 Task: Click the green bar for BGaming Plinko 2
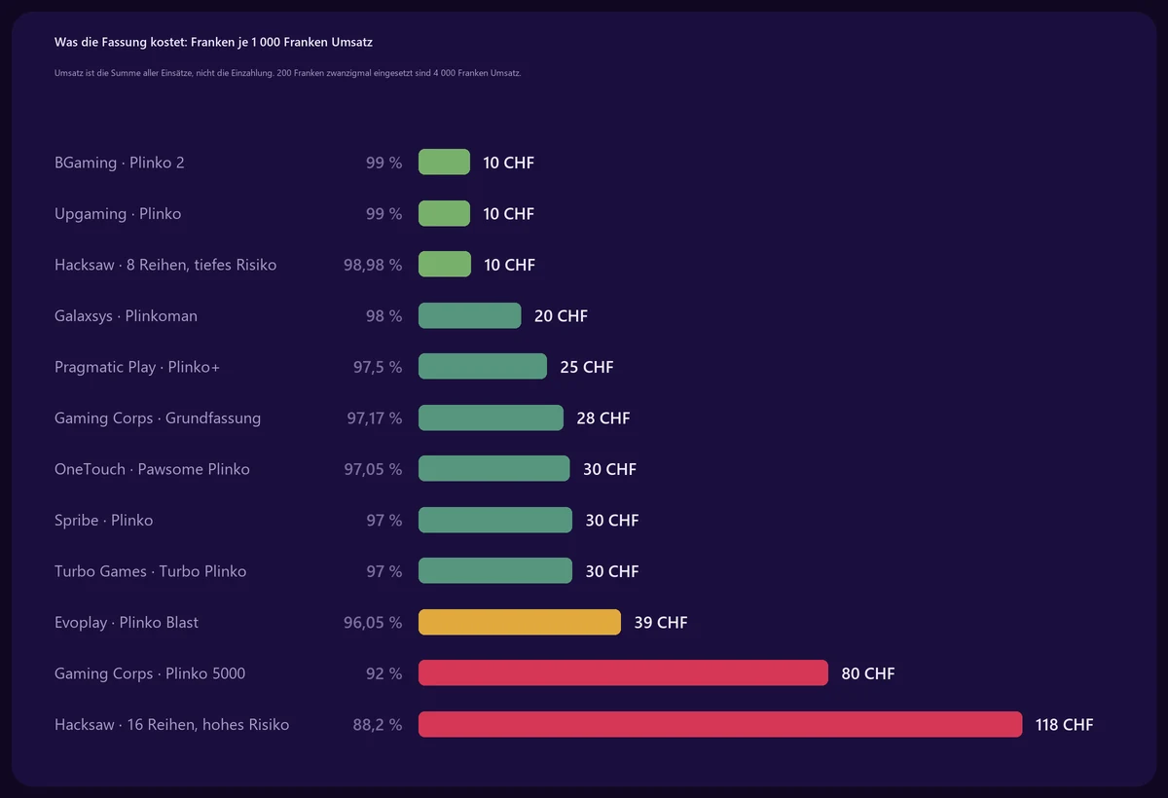click(444, 163)
